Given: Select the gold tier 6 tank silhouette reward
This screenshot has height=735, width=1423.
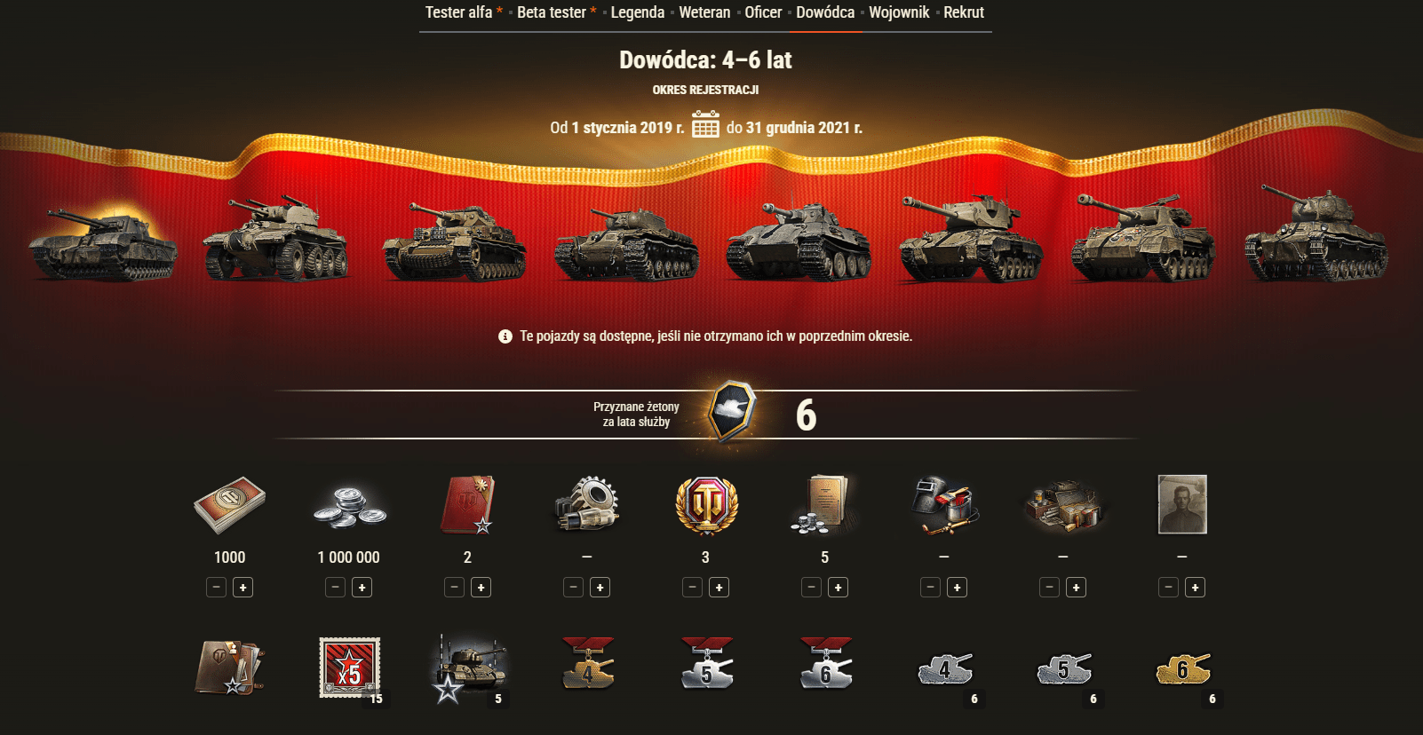Looking at the screenshot, I should (x=1182, y=670).
